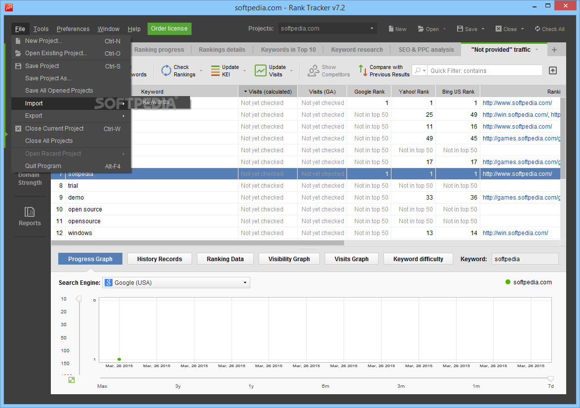Click the Check All refresh icon
The height and width of the screenshot is (408, 580).
[x=538, y=29]
